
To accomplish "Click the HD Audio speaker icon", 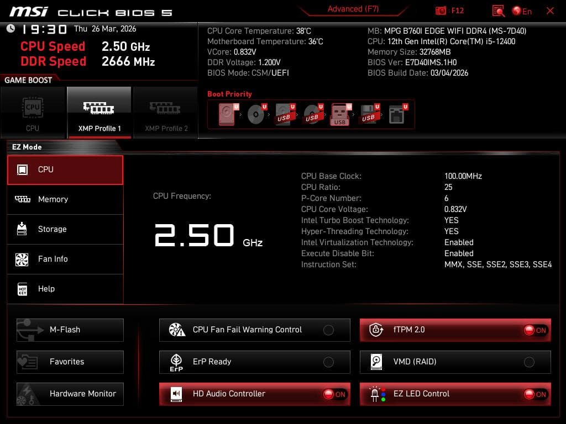I will tap(176, 394).
